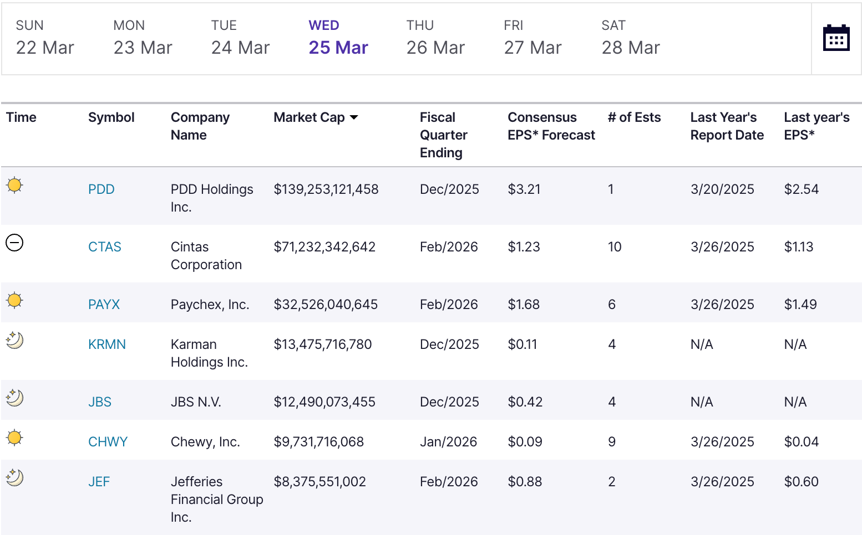
Task: Click the Consensus EPS Forecast column header
Action: pyautogui.click(x=551, y=126)
